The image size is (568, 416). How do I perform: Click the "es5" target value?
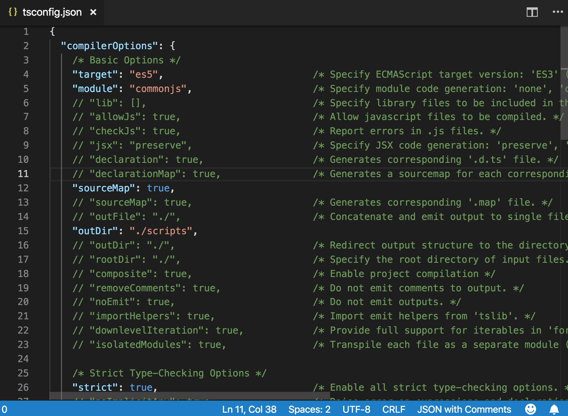point(144,74)
